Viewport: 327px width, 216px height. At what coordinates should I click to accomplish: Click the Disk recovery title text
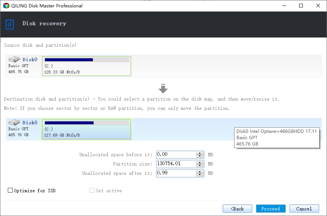(44, 23)
